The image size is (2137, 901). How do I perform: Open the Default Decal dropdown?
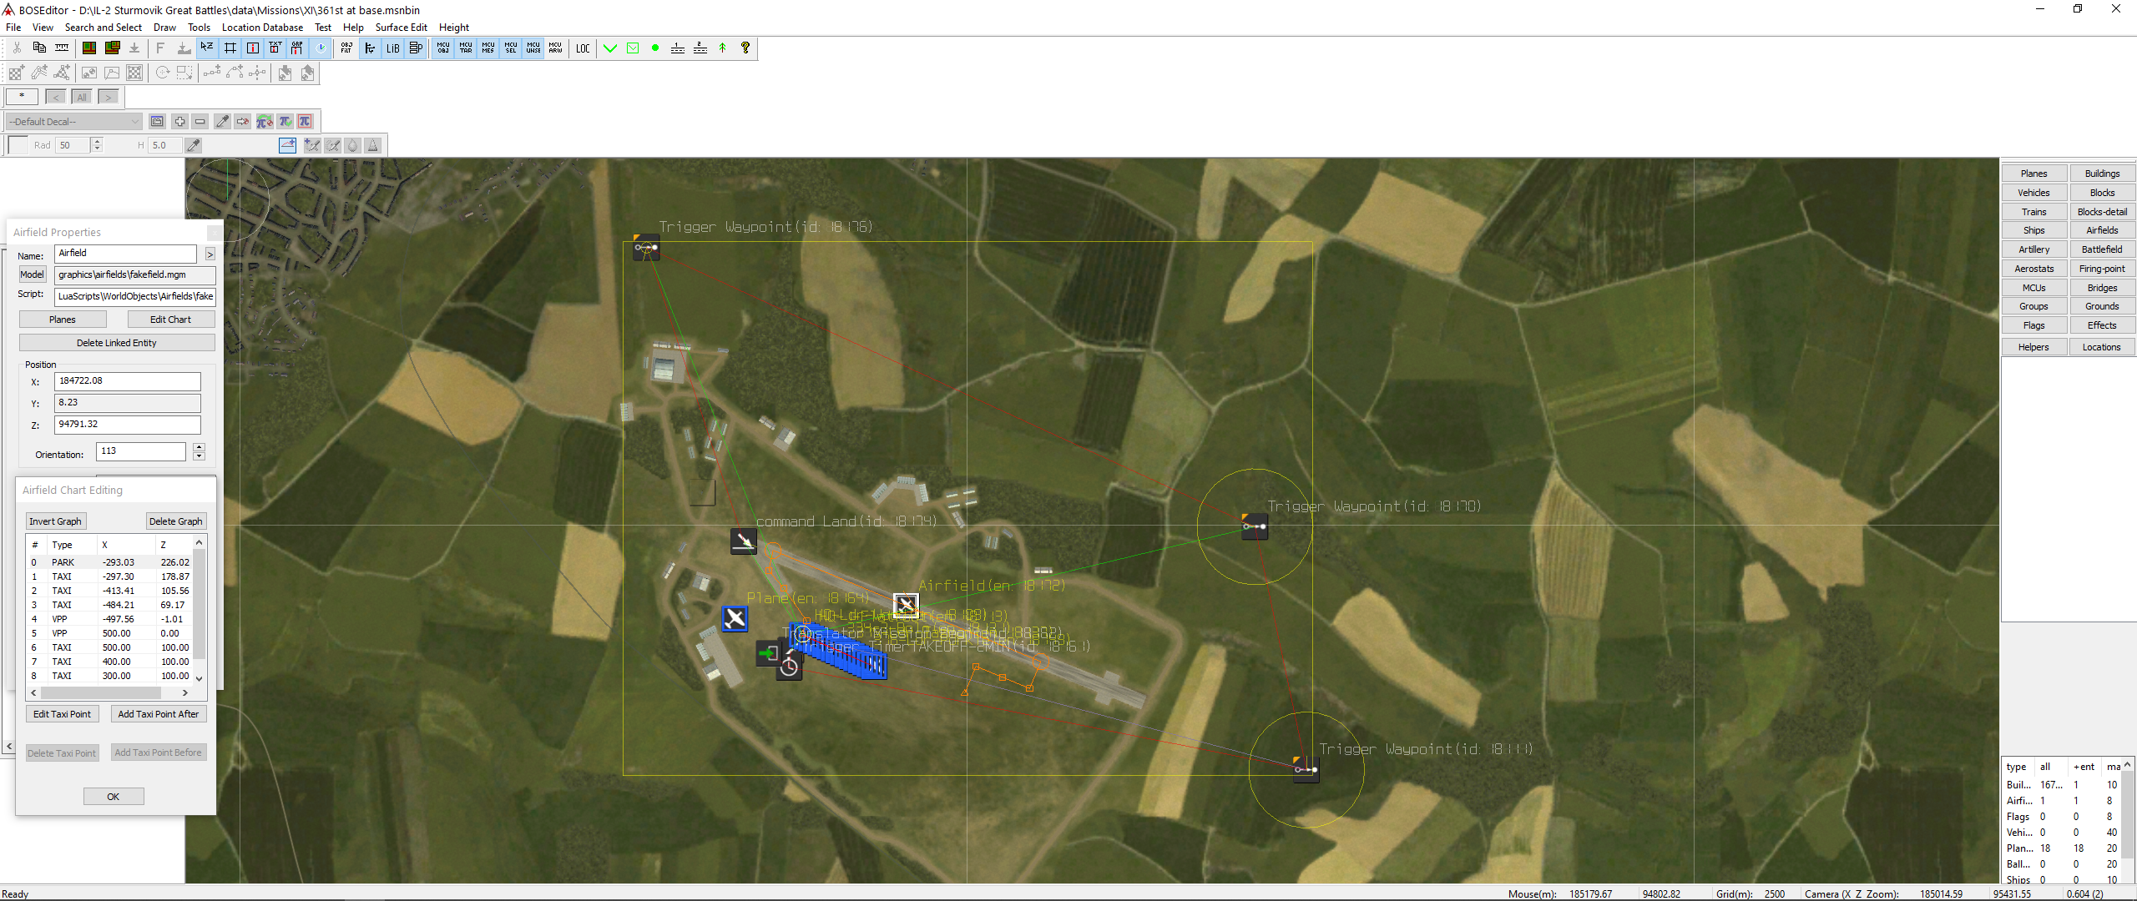pos(74,122)
